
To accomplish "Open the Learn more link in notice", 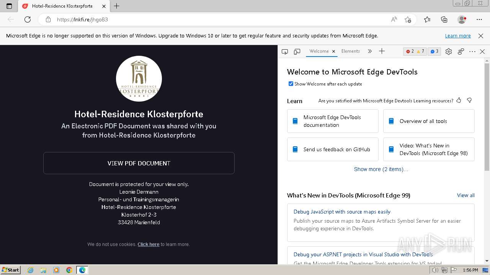I will [x=458, y=36].
